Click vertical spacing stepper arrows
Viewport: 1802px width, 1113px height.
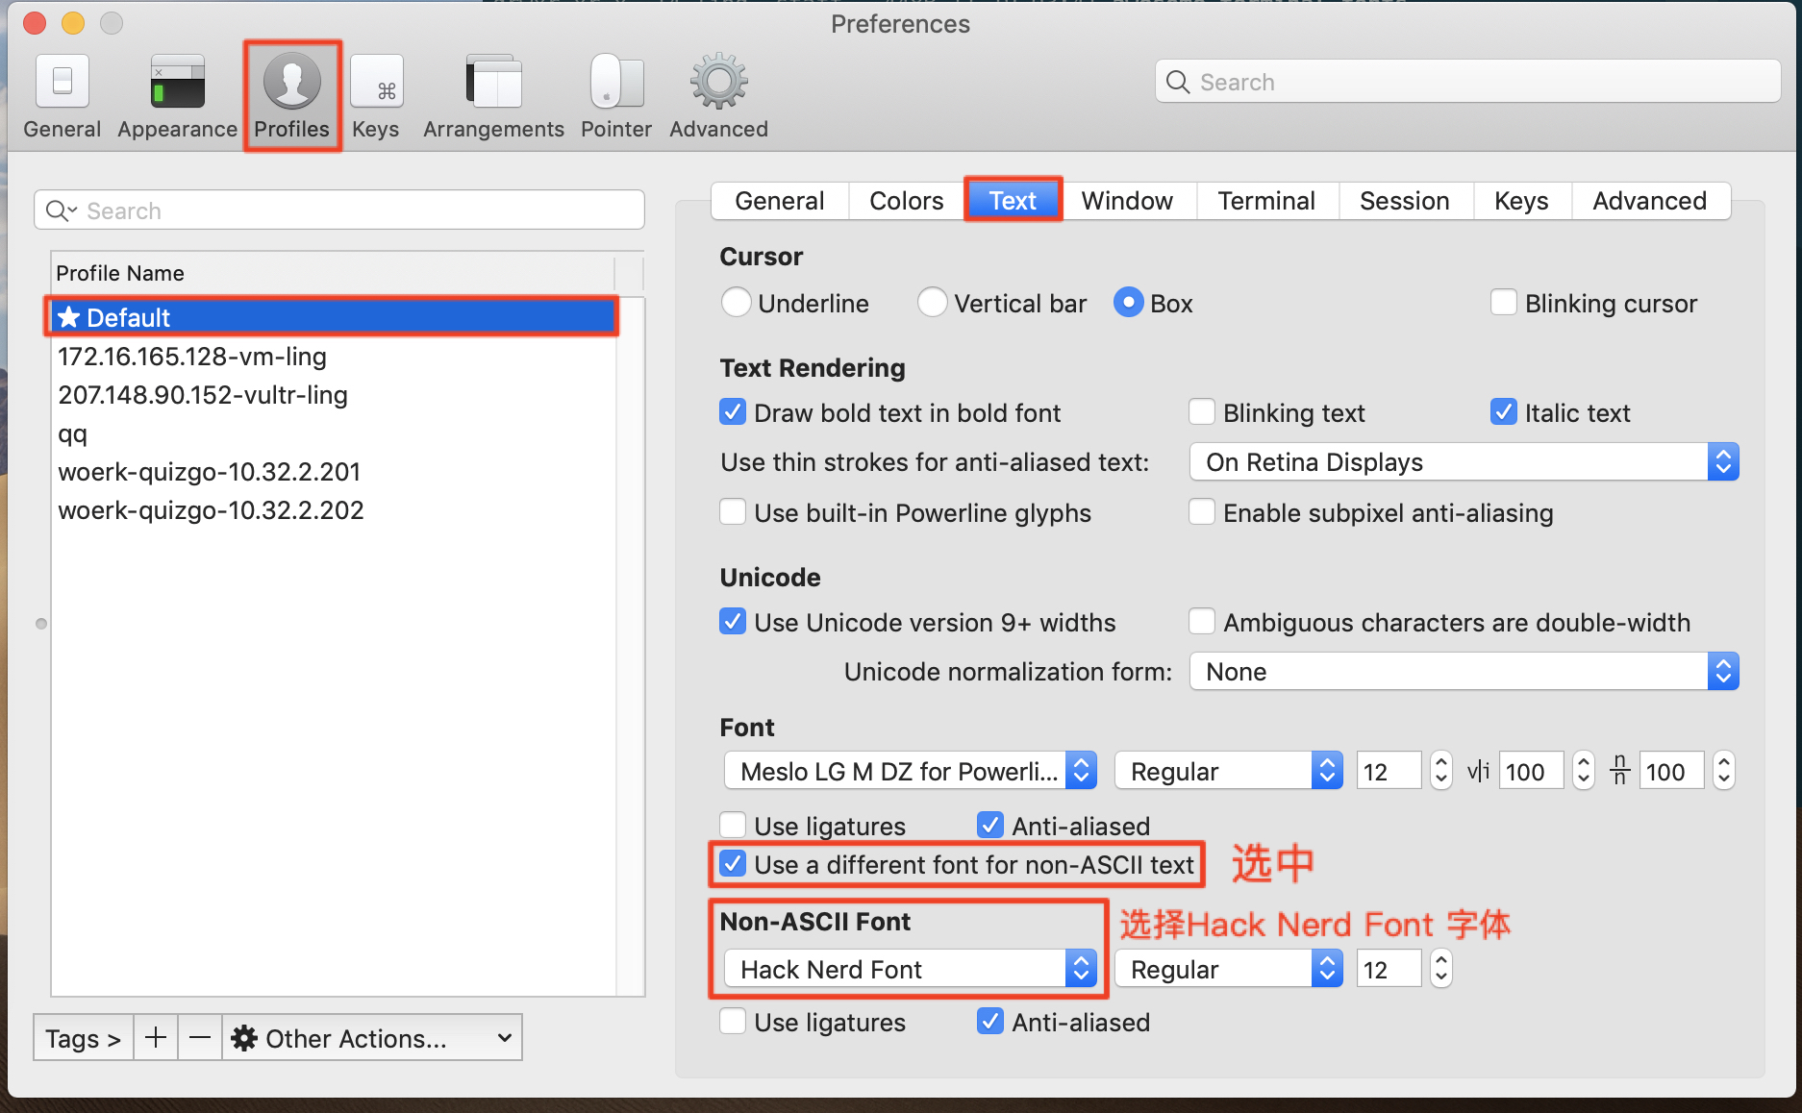[x=1724, y=771]
